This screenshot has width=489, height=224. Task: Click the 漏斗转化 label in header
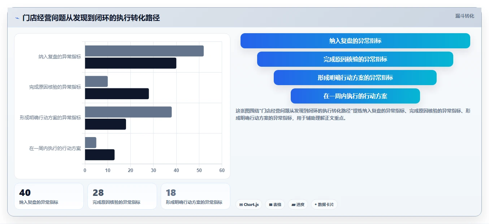click(x=464, y=16)
